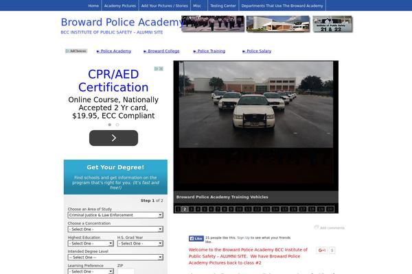The height and width of the screenshot is (274, 412).
Task: Follow the Police Salary ad link
Action: pos(257,51)
